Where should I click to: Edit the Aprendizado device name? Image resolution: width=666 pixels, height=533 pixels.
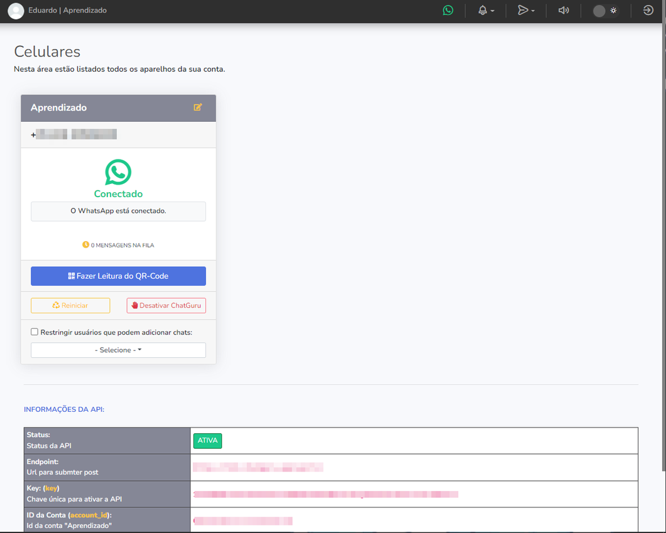coord(197,107)
